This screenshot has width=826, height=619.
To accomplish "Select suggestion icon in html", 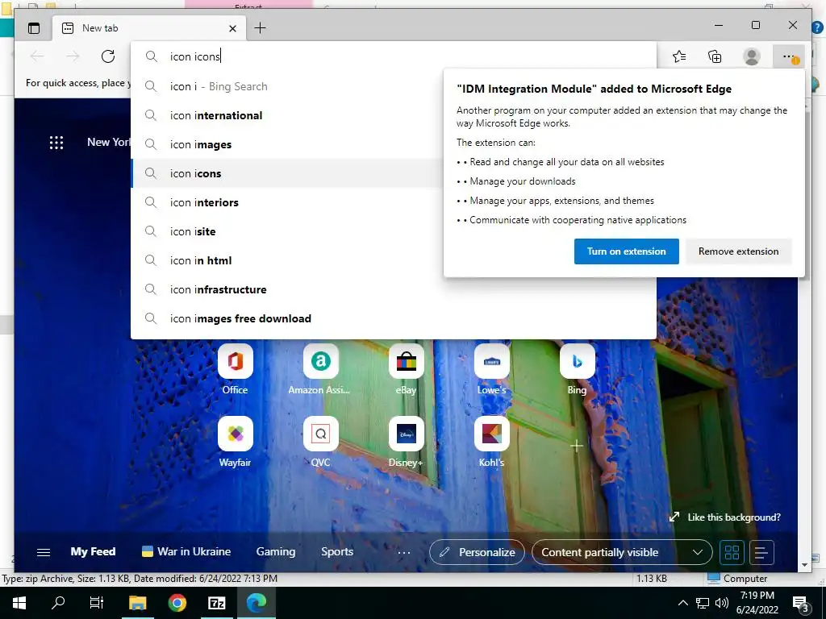I will (x=287, y=260).
